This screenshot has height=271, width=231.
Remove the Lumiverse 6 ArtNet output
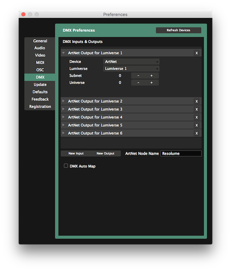pos(196,134)
